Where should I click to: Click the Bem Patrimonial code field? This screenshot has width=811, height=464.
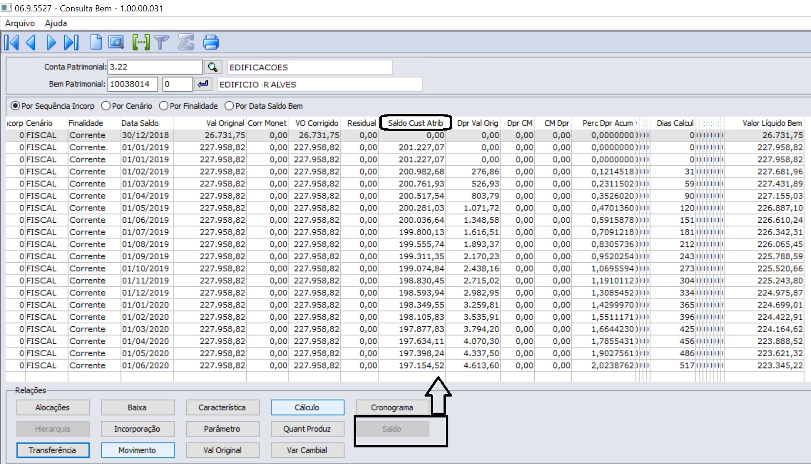(x=133, y=84)
